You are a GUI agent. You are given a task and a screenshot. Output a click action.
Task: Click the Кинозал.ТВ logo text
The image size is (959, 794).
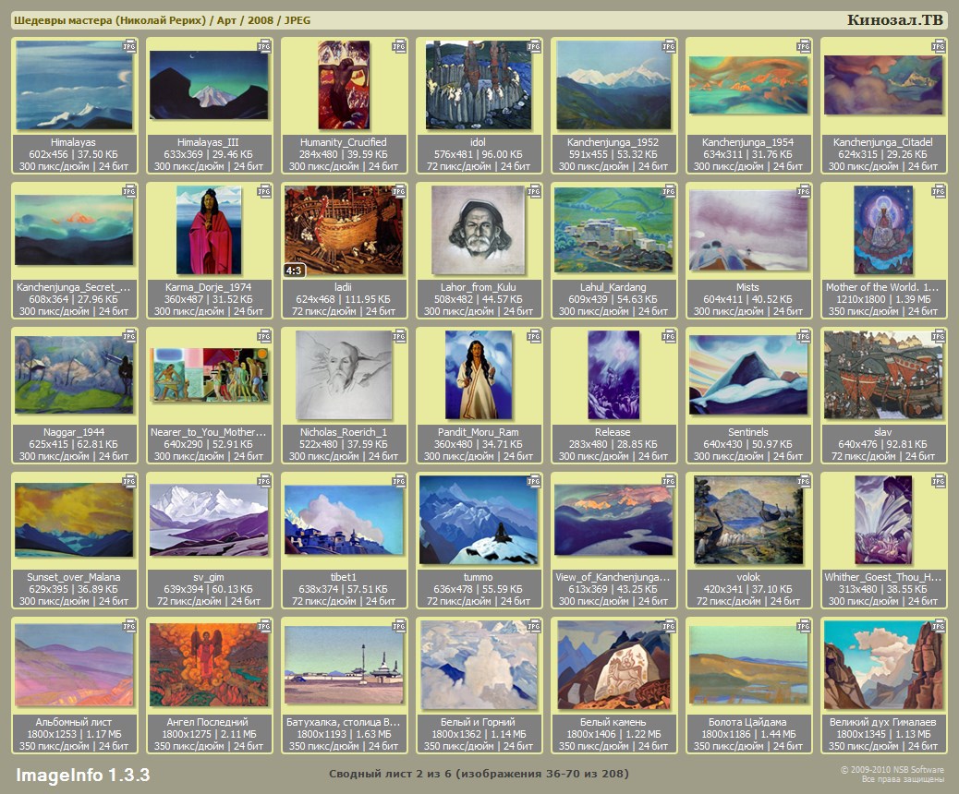point(894,20)
